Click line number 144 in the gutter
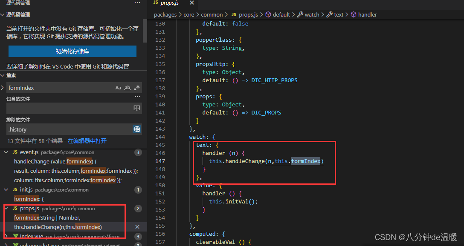Image resolution: width=464 pixels, height=246 pixels. pyautogui.click(x=160, y=137)
